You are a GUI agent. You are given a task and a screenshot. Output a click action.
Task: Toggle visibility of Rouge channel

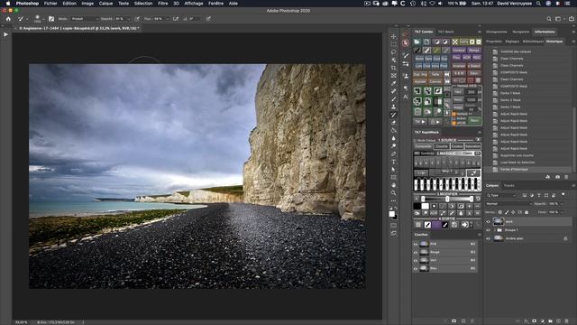coord(416,253)
